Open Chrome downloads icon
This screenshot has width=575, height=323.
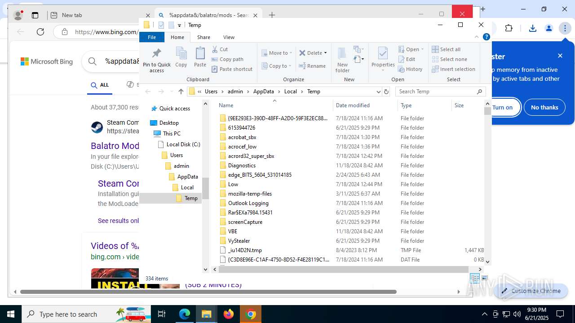[532, 28]
